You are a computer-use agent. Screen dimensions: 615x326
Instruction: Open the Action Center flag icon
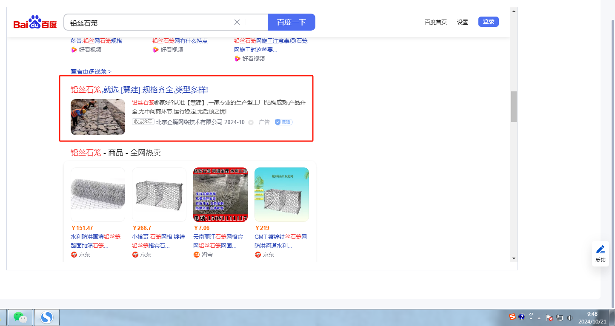tap(549, 317)
